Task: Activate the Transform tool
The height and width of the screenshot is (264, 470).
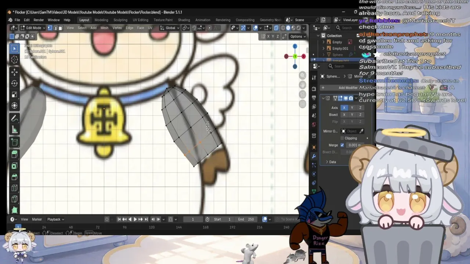Action: pyautogui.click(x=15, y=106)
